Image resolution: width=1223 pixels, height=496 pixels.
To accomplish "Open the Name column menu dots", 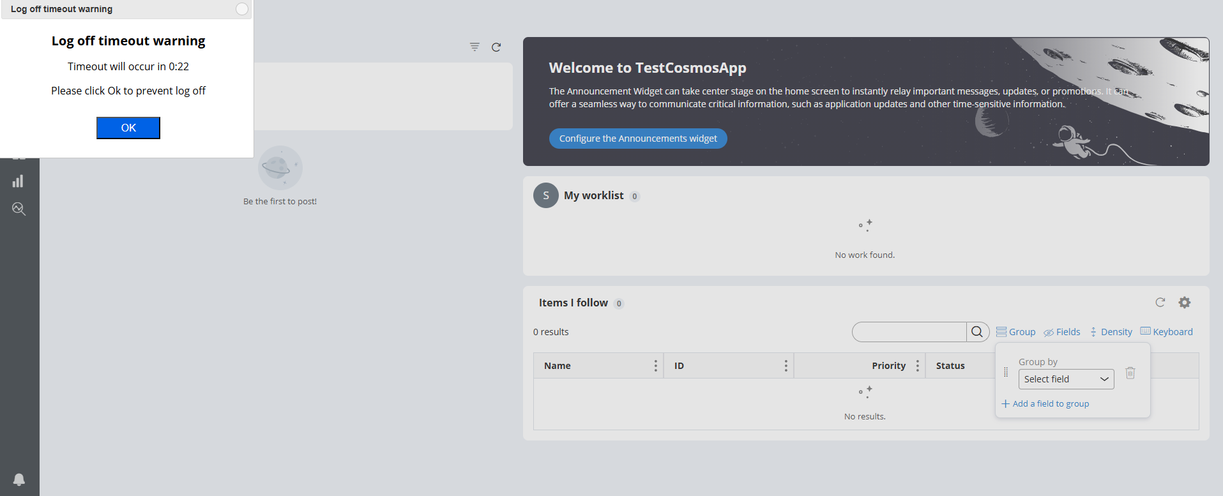I will pyautogui.click(x=655, y=366).
